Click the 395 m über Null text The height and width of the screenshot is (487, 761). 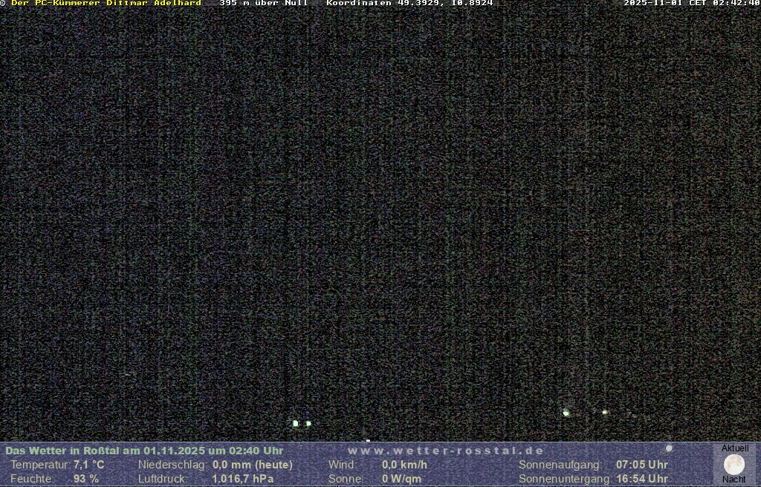coord(263,4)
